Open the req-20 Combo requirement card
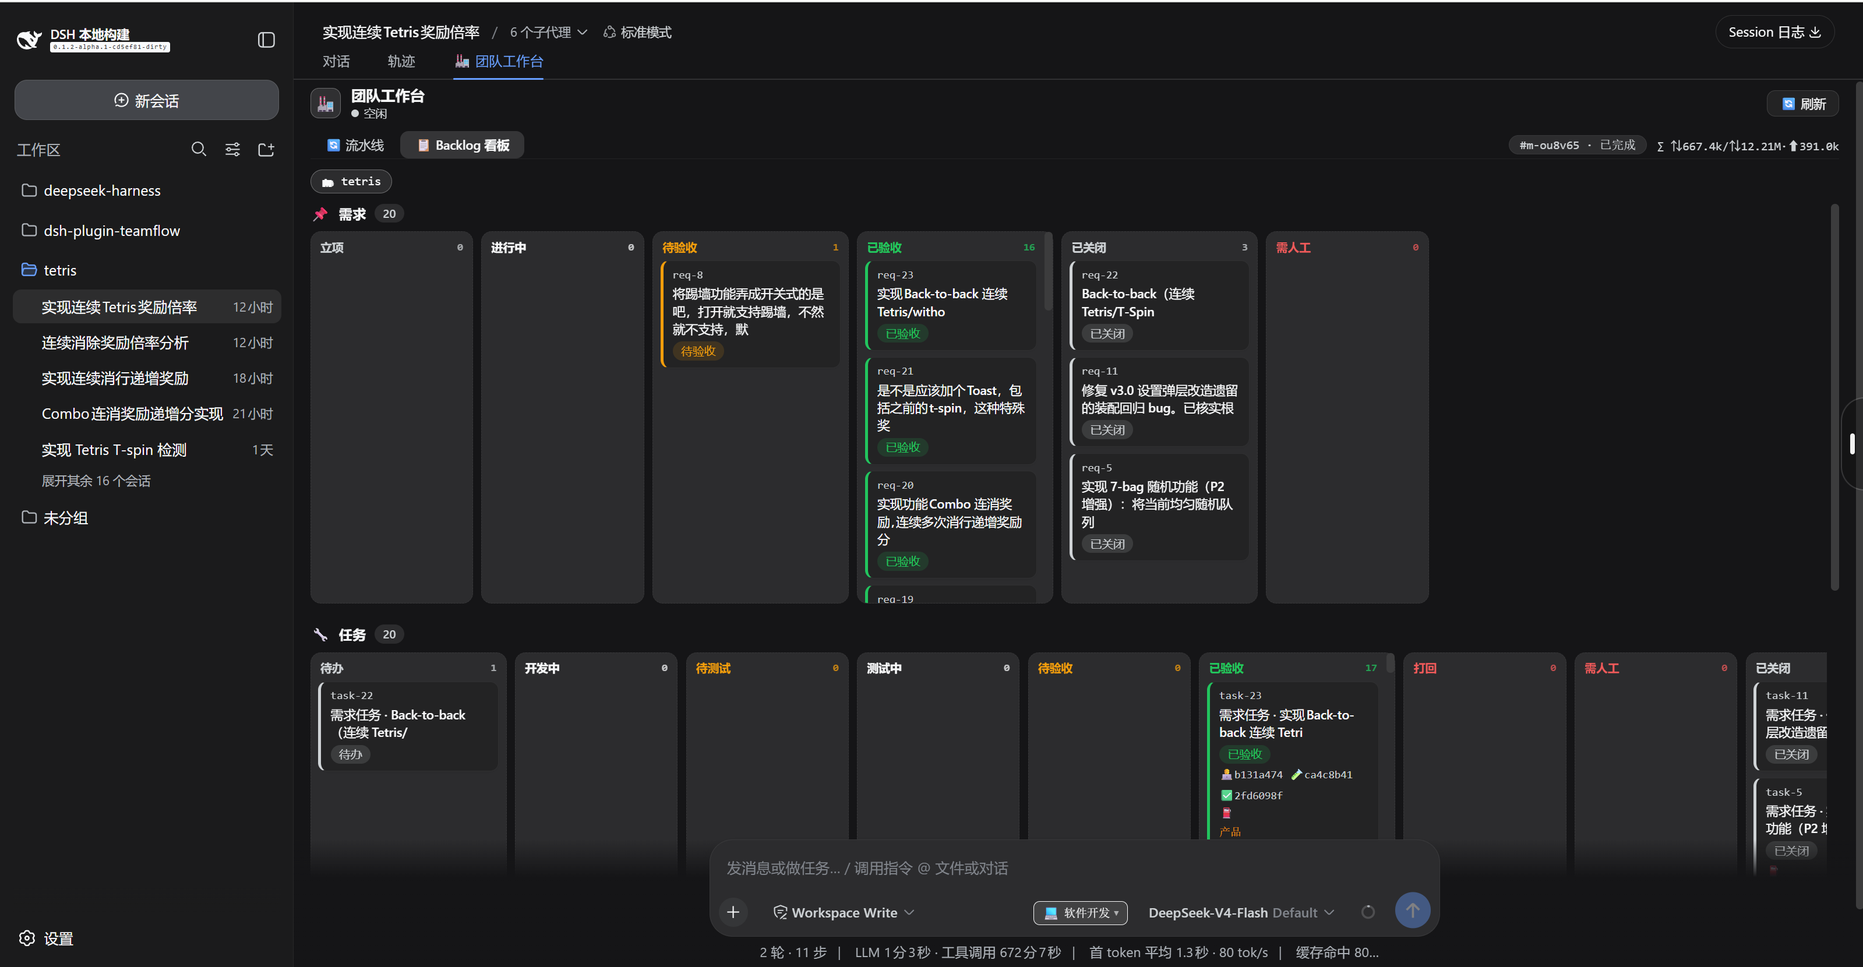The image size is (1863, 967). 950,524
